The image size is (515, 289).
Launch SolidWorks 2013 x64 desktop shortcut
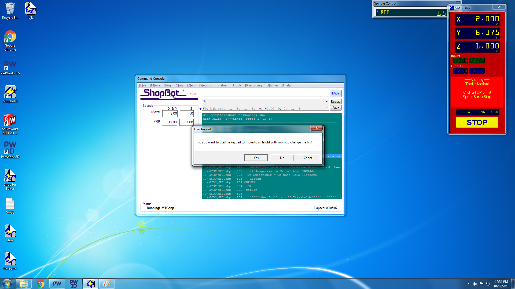pyautogui.click(x=10, y=124)
